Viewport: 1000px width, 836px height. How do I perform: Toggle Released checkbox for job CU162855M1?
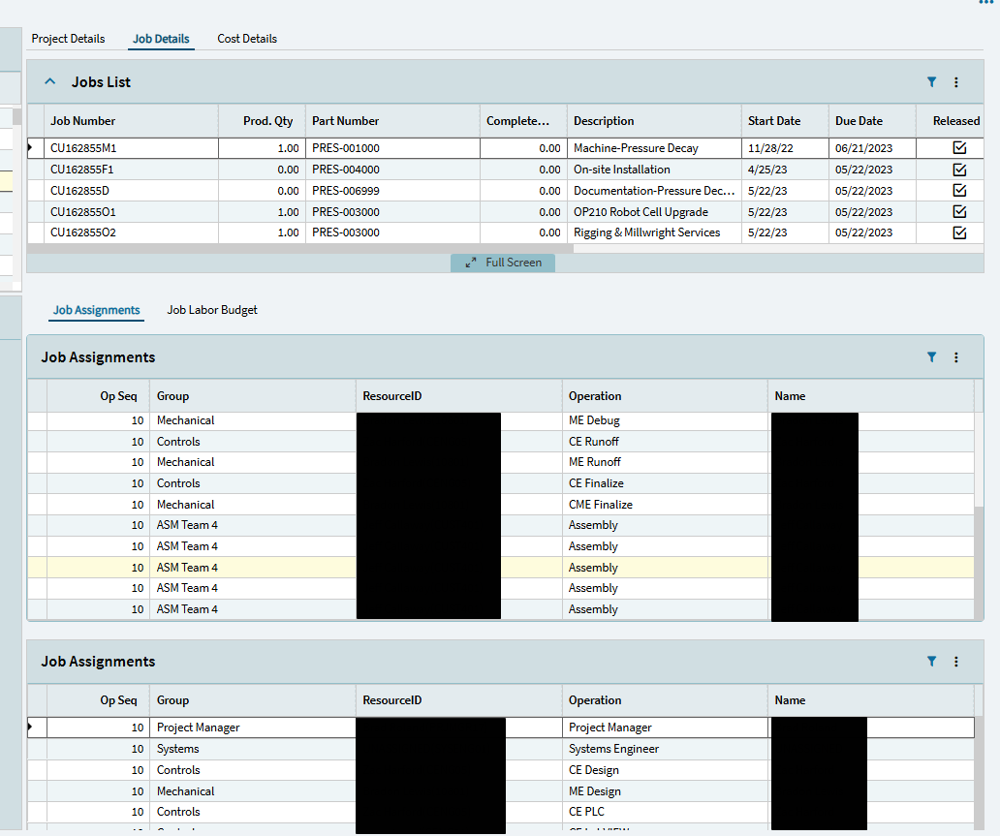(959, 148)
